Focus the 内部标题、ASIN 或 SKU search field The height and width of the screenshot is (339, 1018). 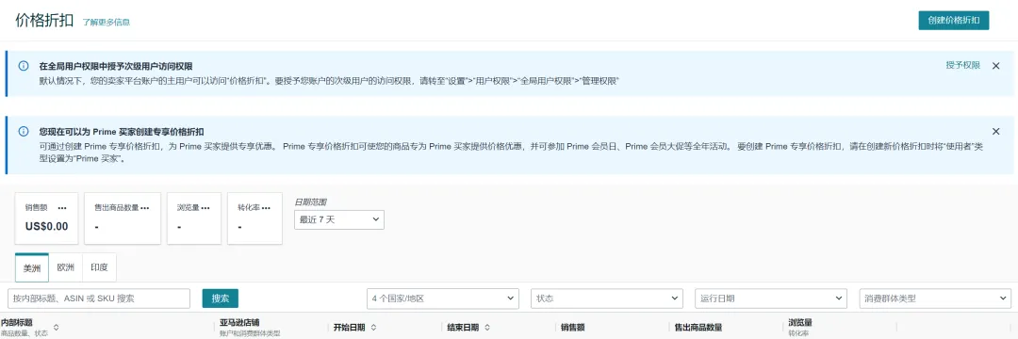(99, 299)
